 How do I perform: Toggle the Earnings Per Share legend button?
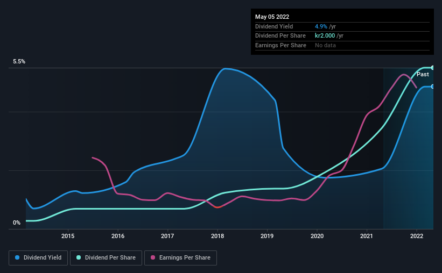(x=180, y=258)
